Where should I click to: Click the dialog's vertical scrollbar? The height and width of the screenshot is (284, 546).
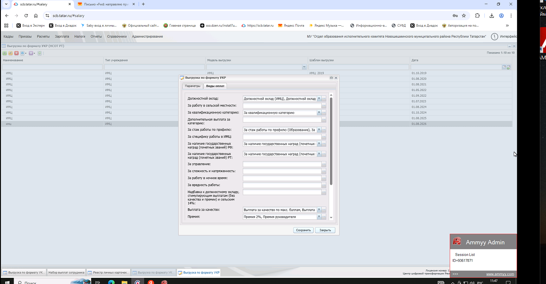(331, 140)
